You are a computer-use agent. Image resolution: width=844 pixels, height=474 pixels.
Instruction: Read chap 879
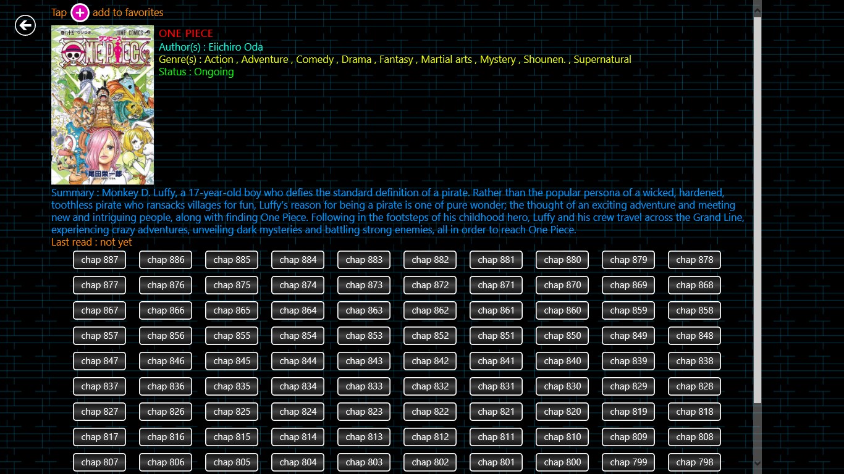(x=628, y=260)
